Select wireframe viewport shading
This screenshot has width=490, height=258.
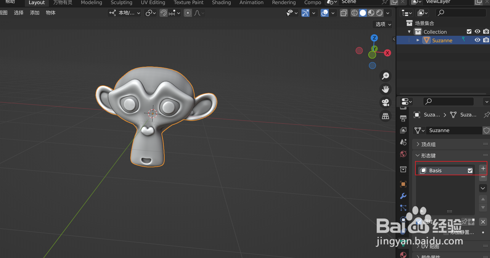[354, 13]
